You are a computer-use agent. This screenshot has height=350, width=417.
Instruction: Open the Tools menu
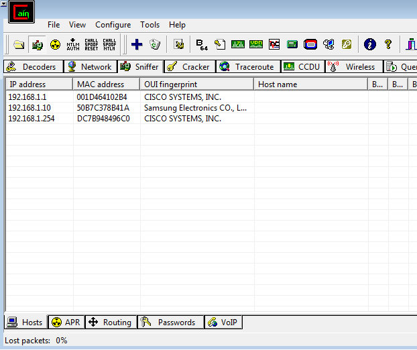(150, 25)
